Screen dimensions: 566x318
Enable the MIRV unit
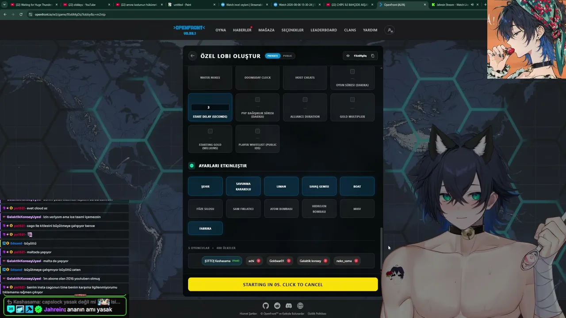[357, 208]
